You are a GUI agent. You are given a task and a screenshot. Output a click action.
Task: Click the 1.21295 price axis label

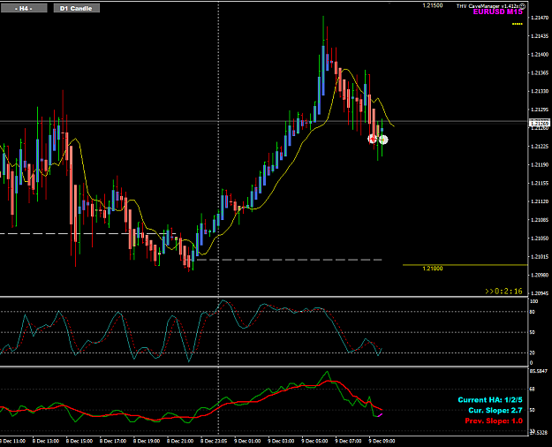[x=540, y=110]
